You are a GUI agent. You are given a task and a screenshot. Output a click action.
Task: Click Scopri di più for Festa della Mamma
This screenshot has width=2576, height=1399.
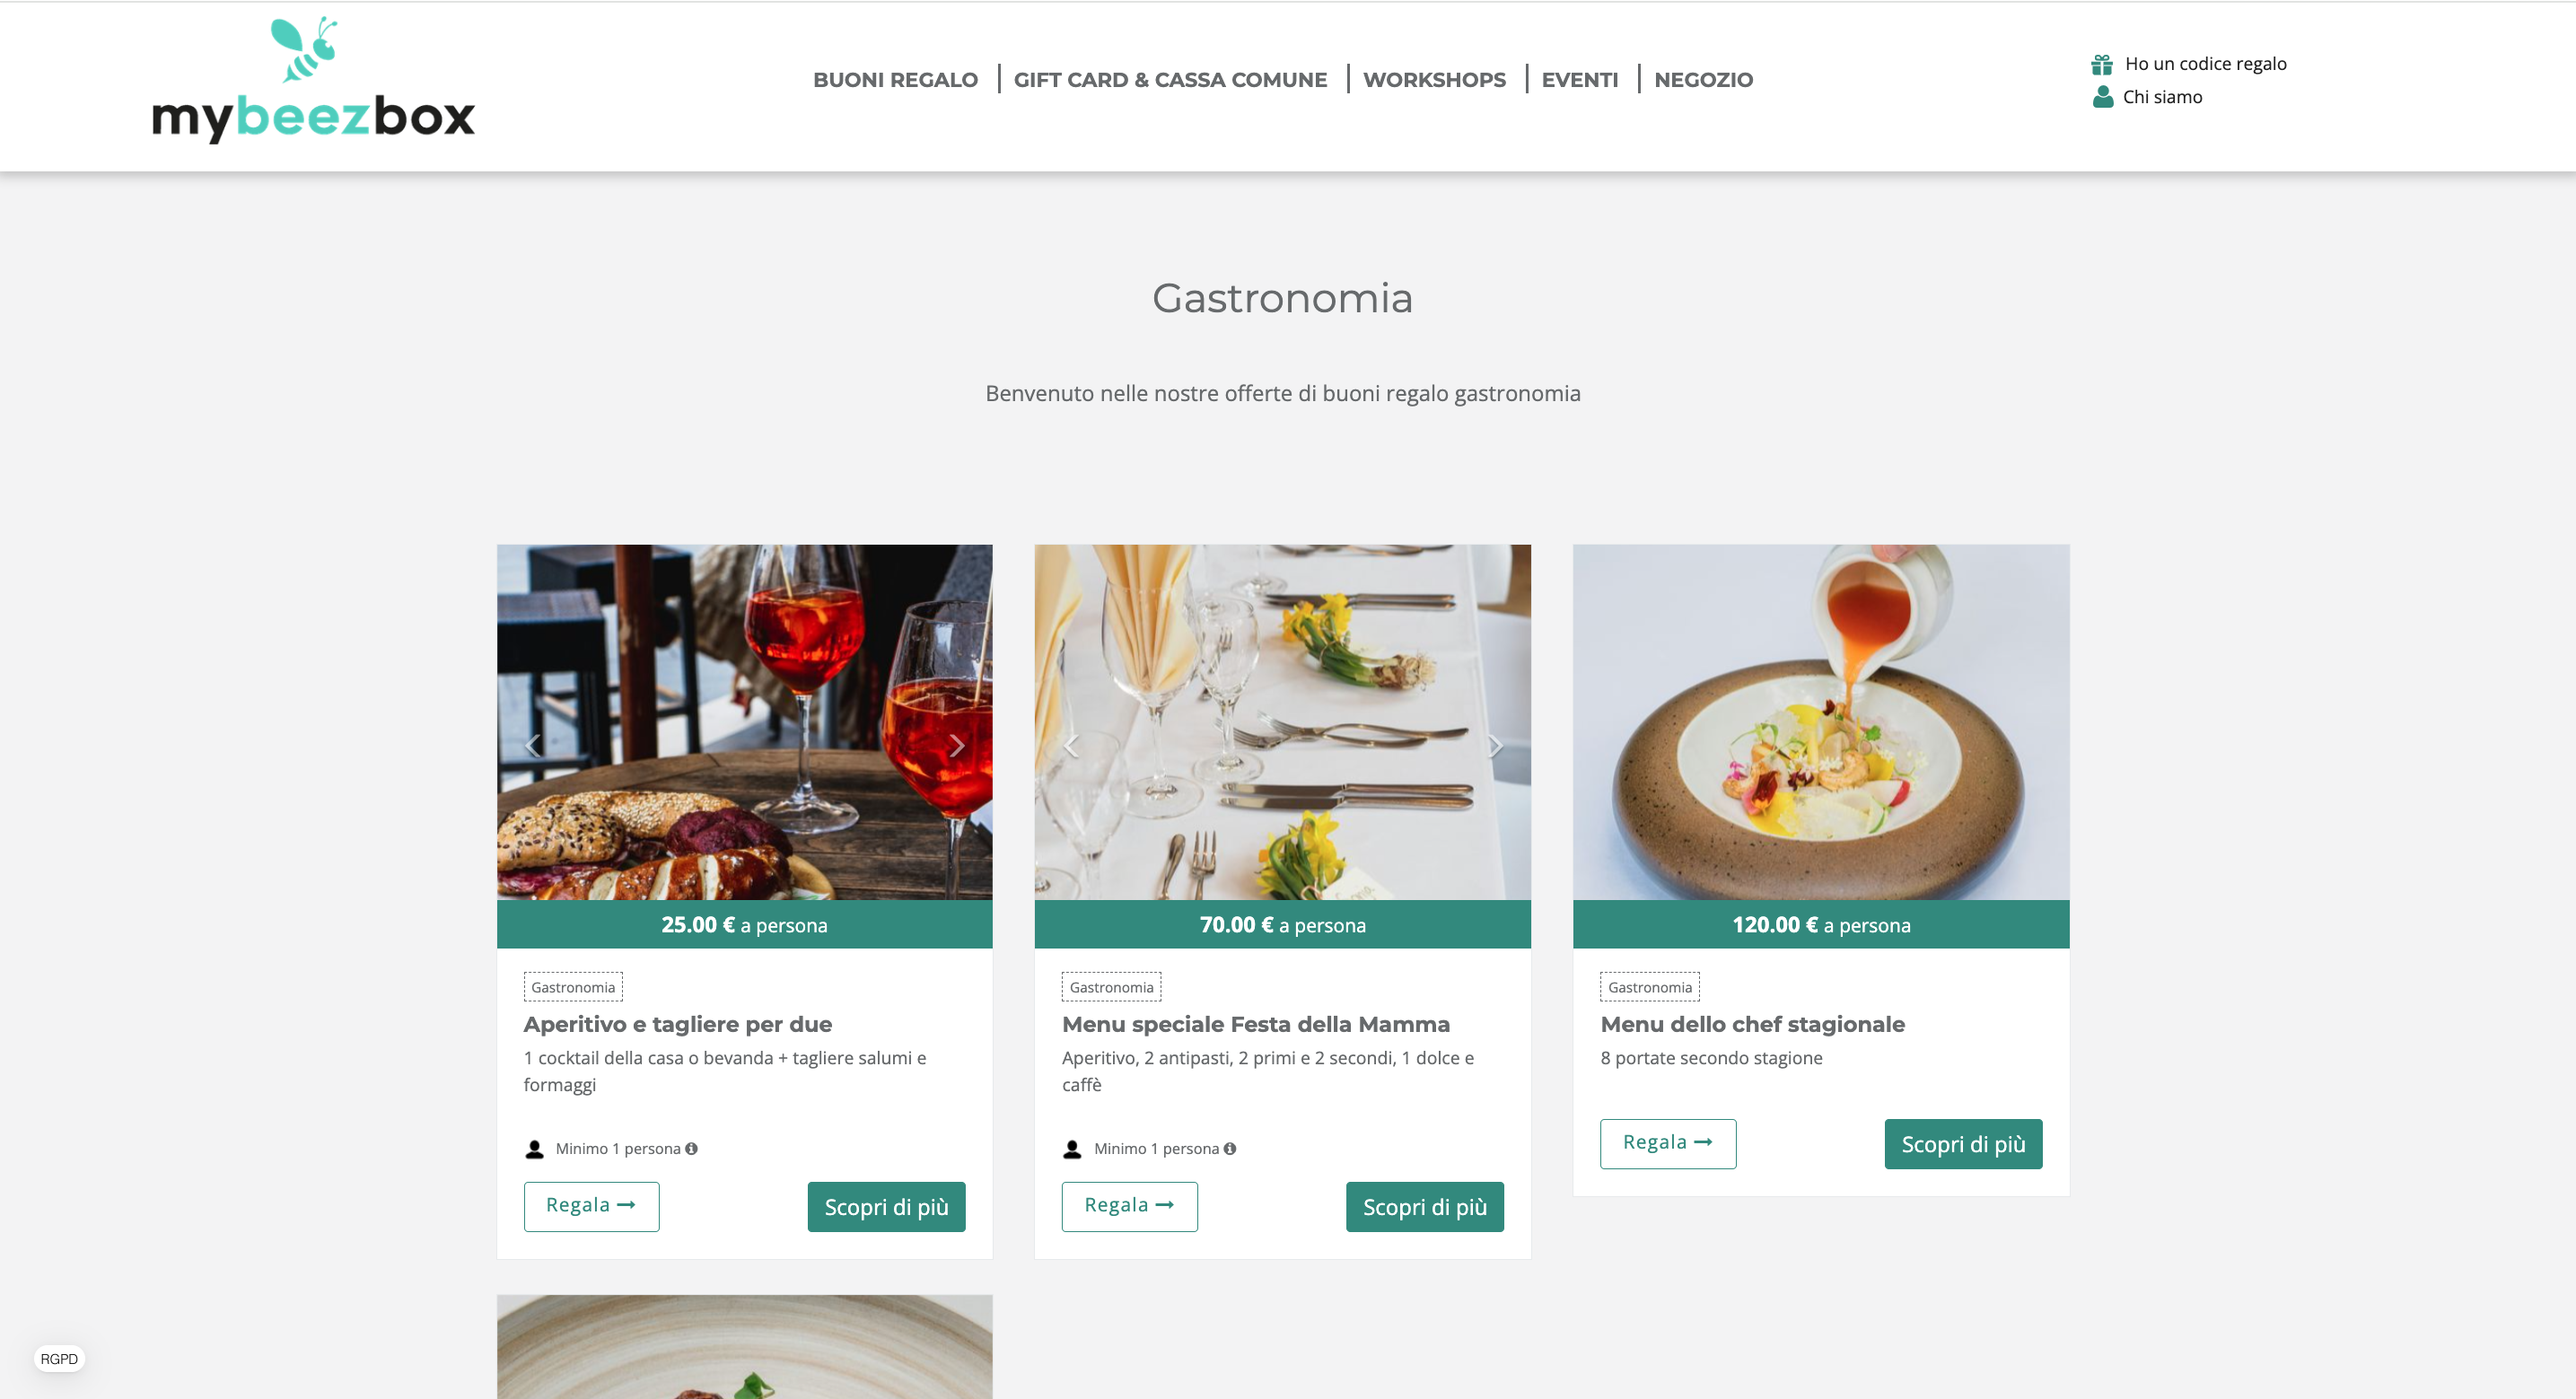tap(1424, 1206)
